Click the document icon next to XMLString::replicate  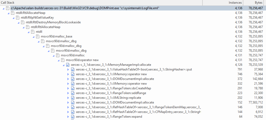[72, 98]
